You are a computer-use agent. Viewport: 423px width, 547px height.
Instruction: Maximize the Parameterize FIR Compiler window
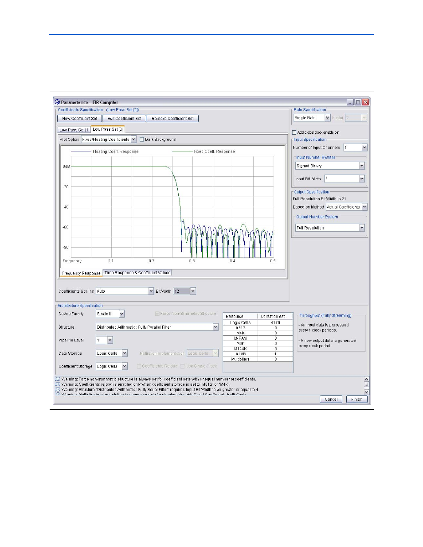pyautogui.click(x=358, y=102)
